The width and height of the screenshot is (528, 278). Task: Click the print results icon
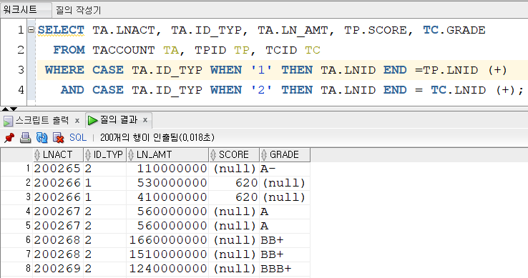pos(25,138)
